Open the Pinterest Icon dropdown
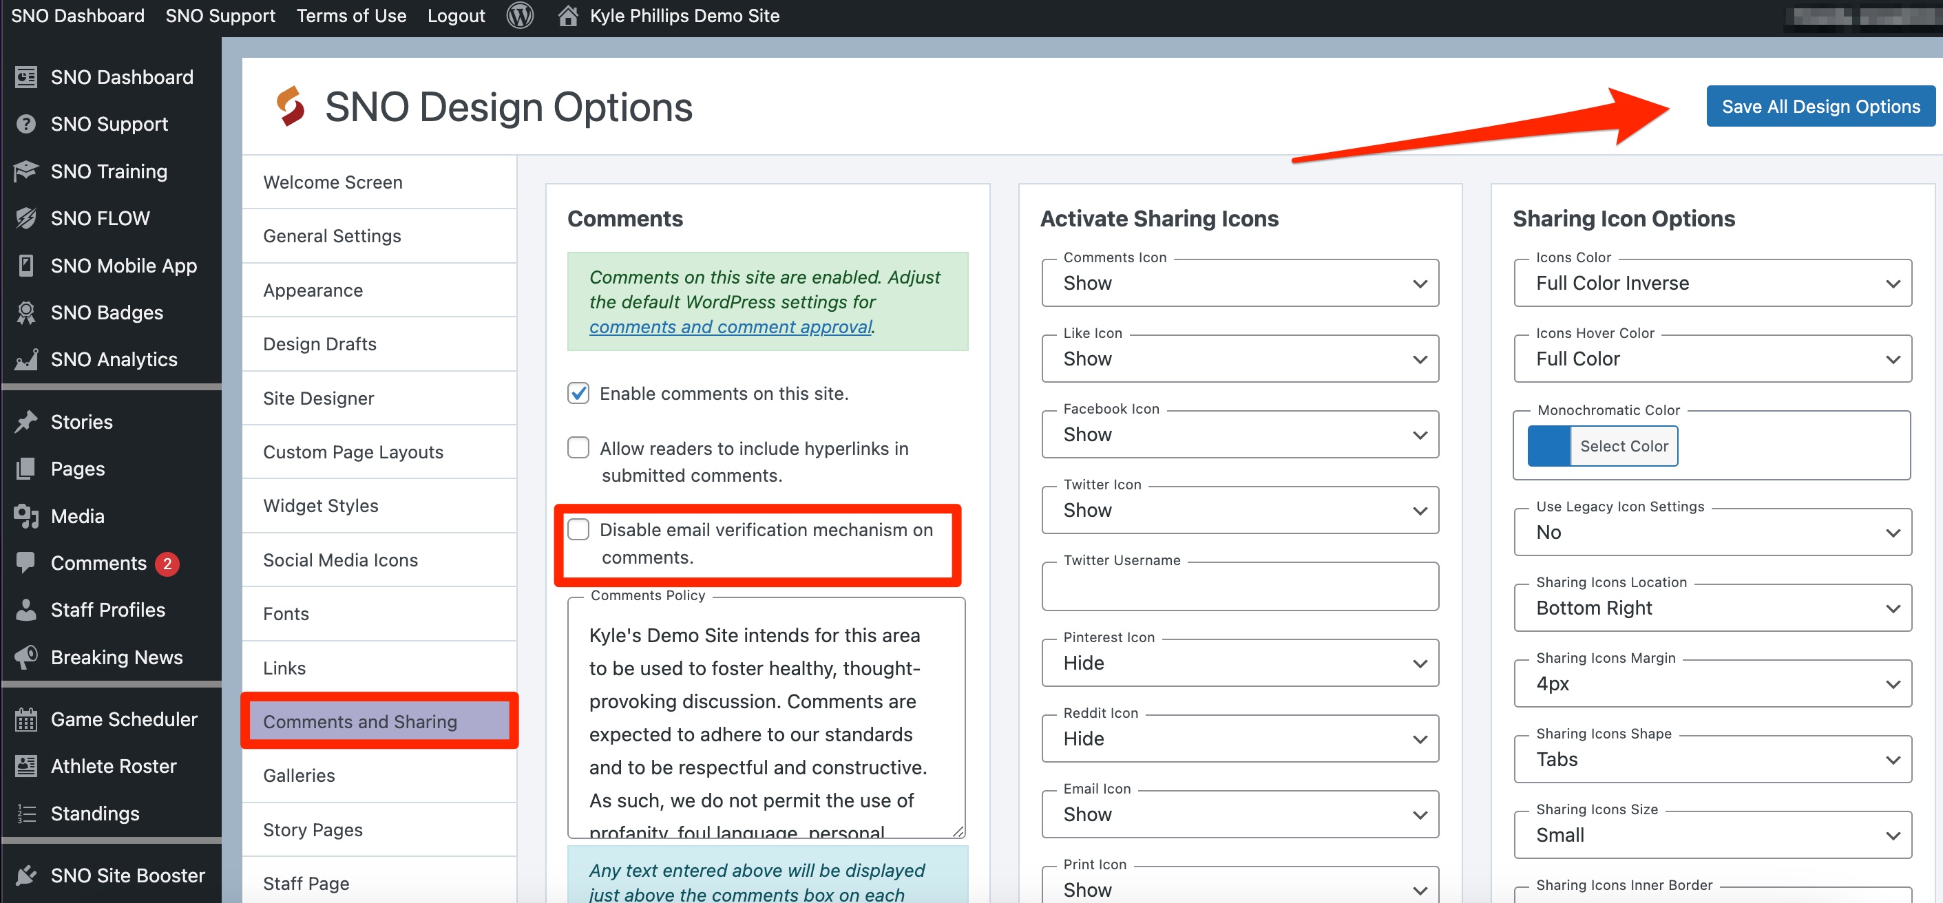 (1239, 663)
